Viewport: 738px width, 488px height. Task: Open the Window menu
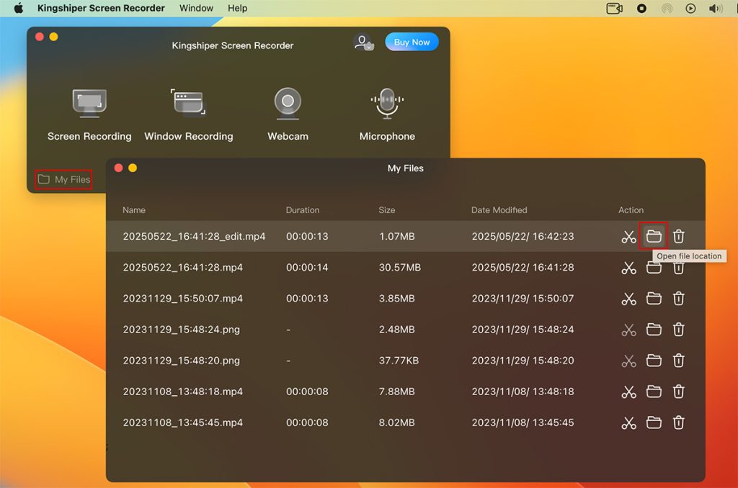point(196,8)
